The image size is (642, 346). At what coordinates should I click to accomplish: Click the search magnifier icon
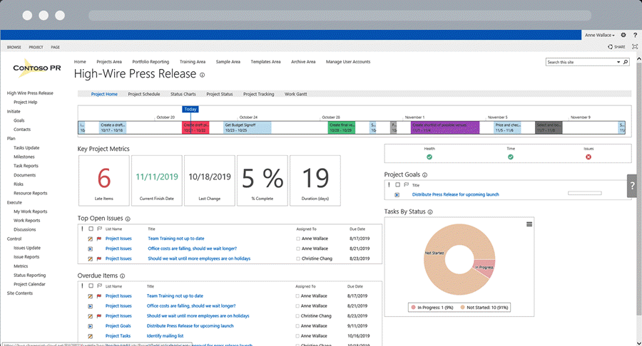point(626,63)
